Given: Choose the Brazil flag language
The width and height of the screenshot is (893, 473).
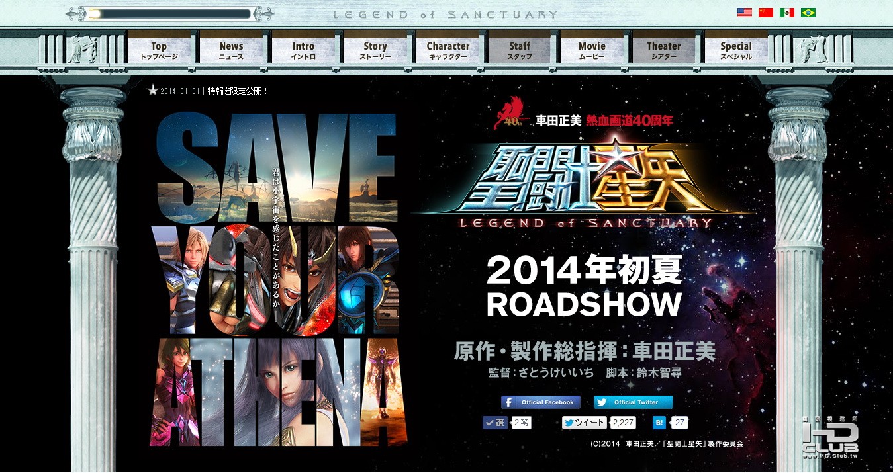Looking at the screenshot, I should coord(808,13).
